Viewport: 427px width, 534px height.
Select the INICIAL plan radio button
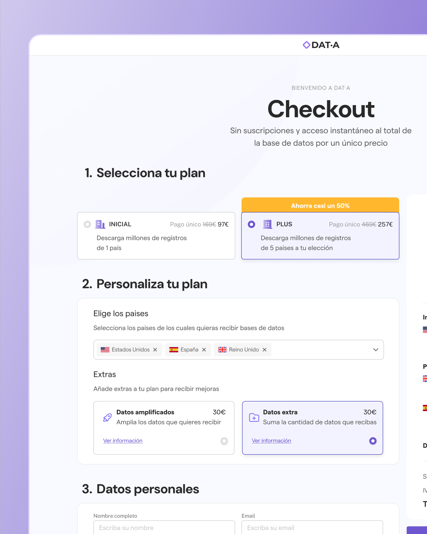pos(87,224)
